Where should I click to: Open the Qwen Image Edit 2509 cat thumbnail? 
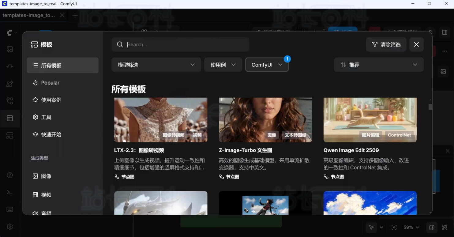[370, 120]
